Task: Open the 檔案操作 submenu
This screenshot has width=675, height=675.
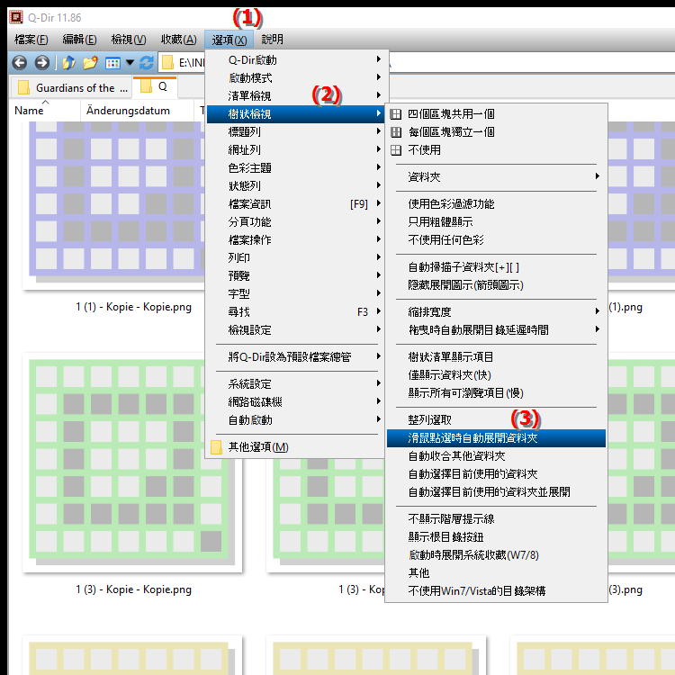Action: point(297,240)
